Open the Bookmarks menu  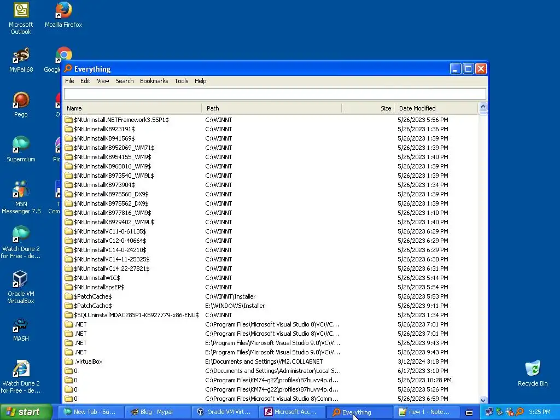[154, 81]
